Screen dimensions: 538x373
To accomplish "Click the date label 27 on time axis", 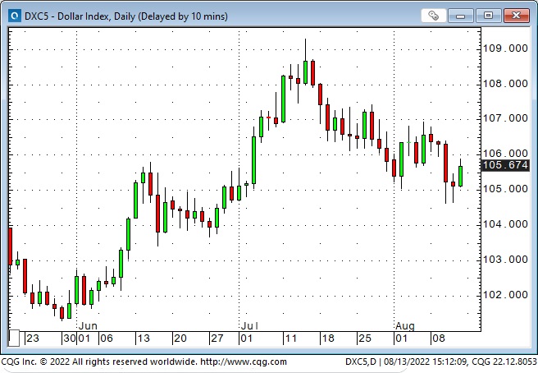I will tap(217, 338).
